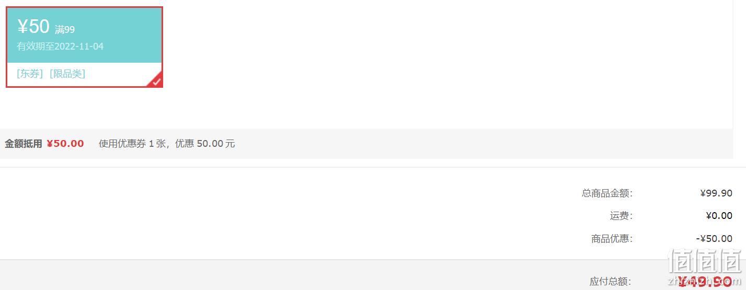Click the [东券] coupon type label
Screen dimensions: 746x290
coord(30,74)
